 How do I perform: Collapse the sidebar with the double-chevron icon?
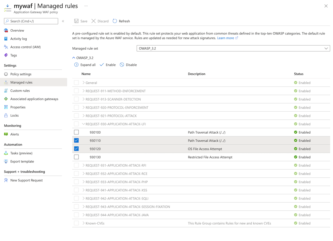(x=63, y=21)
